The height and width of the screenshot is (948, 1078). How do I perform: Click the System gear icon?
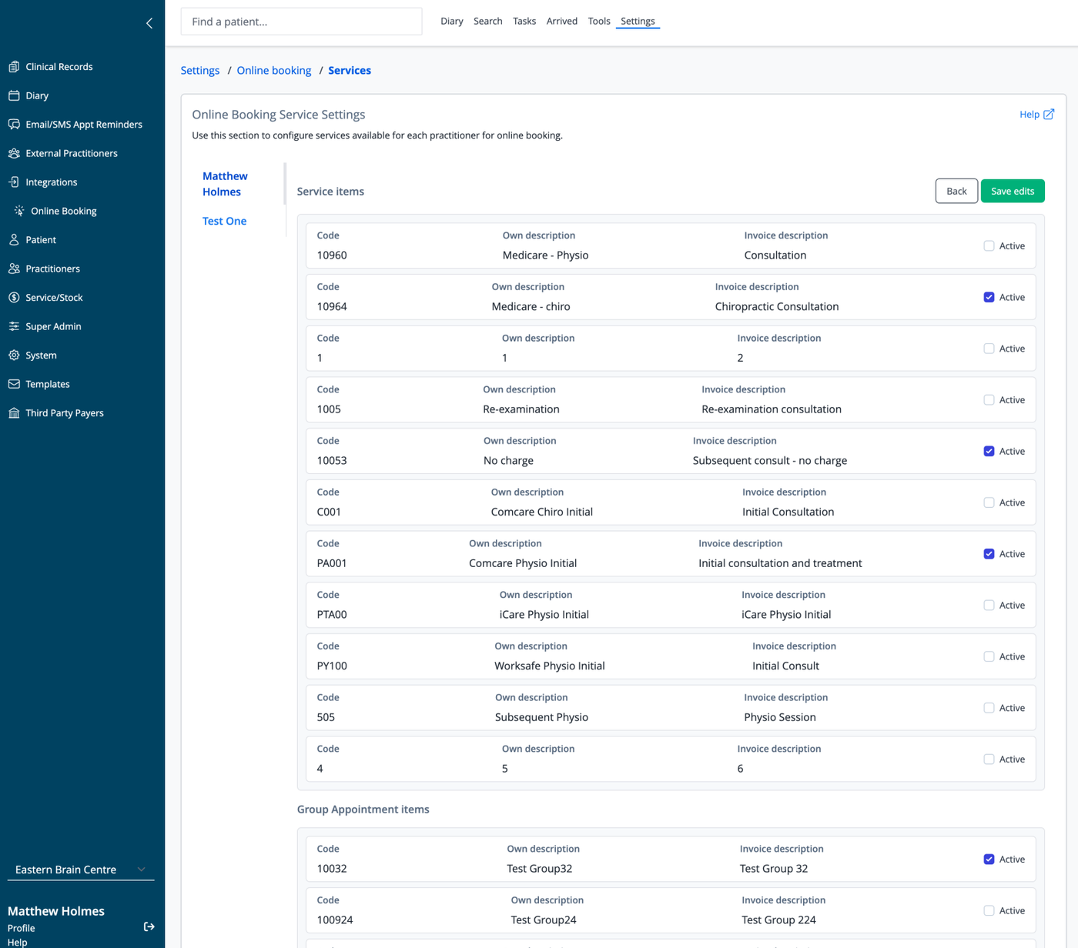coord(14,355)
